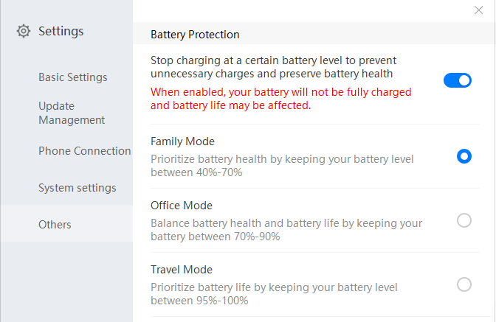Click the Settings title text
The height and width of the screenshot is (322, 496).
point(61,31)
